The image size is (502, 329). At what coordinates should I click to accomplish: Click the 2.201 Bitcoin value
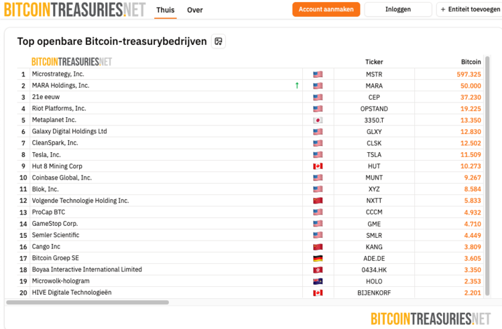pos(473,293)
